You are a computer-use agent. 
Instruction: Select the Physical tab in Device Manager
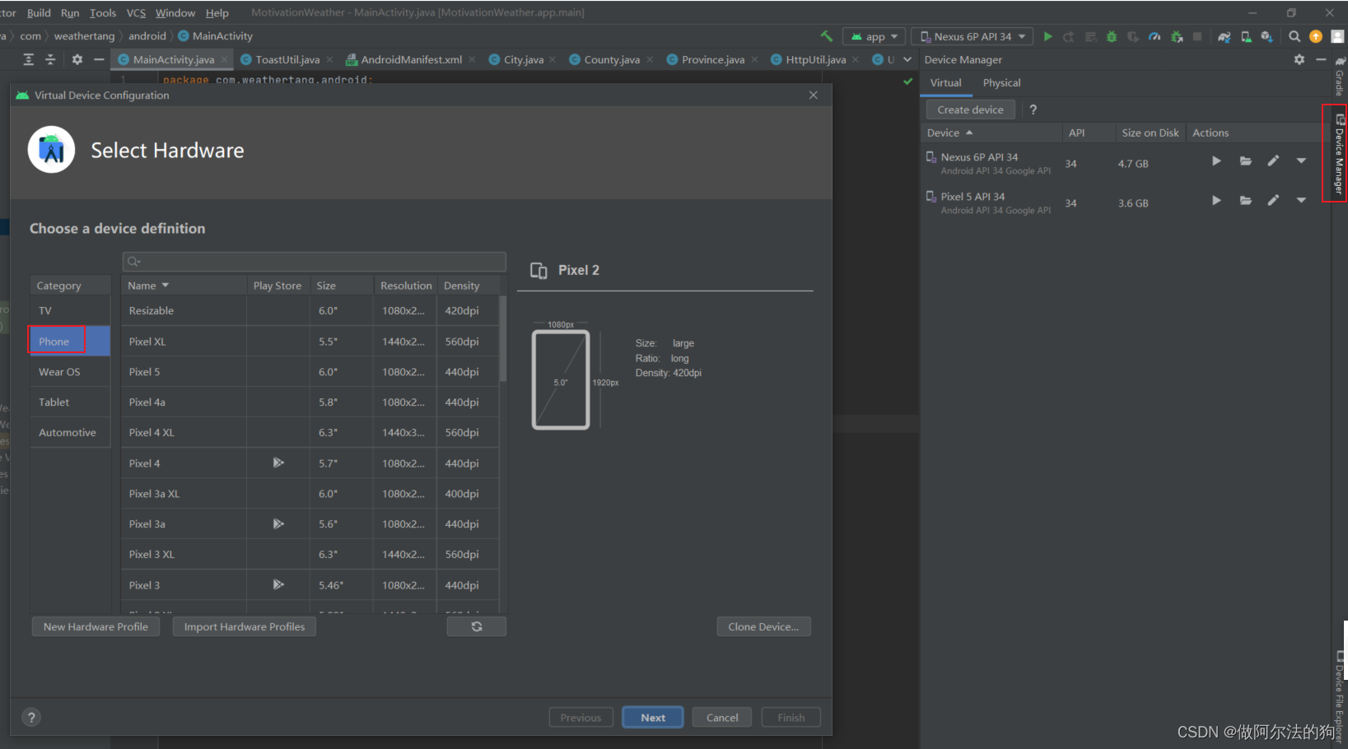pos(1001,82)
